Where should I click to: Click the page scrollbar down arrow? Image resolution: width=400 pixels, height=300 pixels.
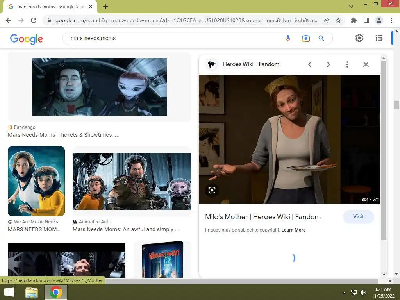(396, 274)
